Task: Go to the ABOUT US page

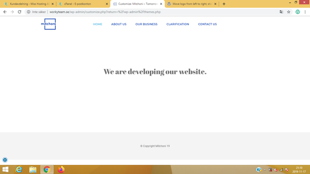Action: [119, 24]
